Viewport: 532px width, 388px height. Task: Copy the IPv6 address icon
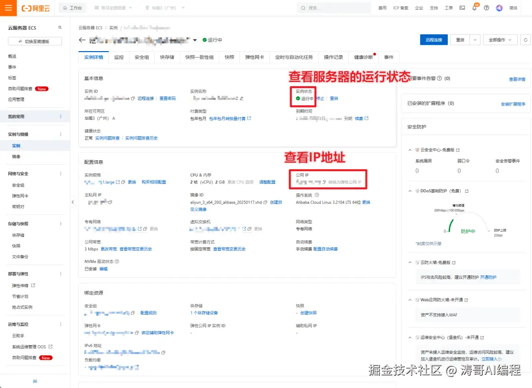[x=163, y=353]
